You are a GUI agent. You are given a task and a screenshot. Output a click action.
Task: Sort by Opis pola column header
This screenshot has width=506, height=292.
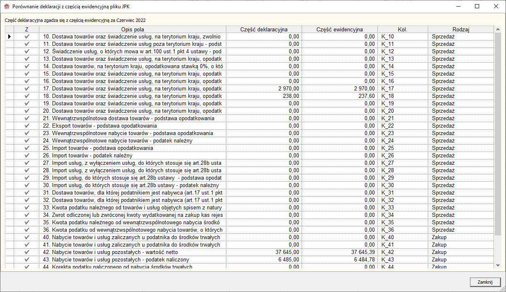point(132,29)
